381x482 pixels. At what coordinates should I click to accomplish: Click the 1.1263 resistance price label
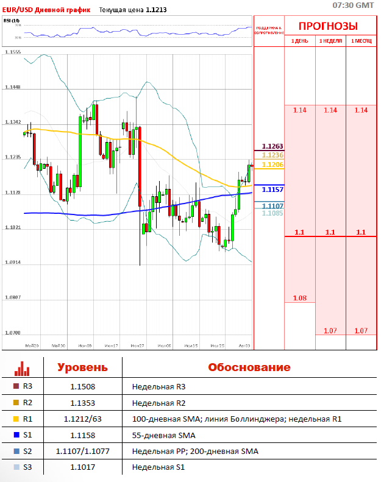point(272,146)
